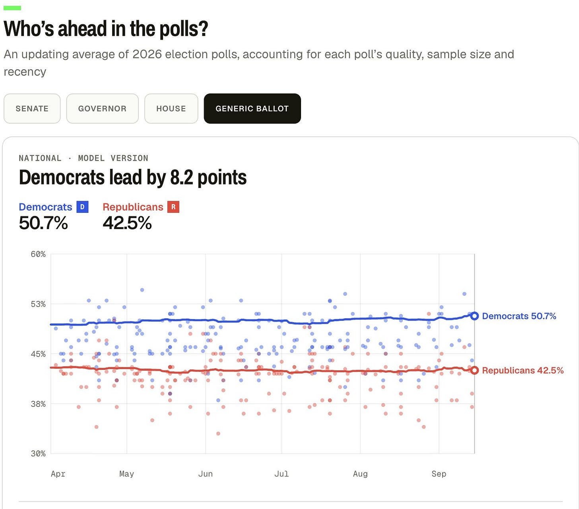Viewport: 579px width, 509px height.
Task: Open the HOUSE tab
Action: [x=171, y=109]
